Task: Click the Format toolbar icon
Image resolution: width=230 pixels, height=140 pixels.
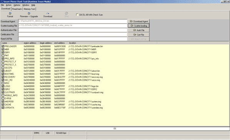Action: pyautogui.click(x=10, y=15)
